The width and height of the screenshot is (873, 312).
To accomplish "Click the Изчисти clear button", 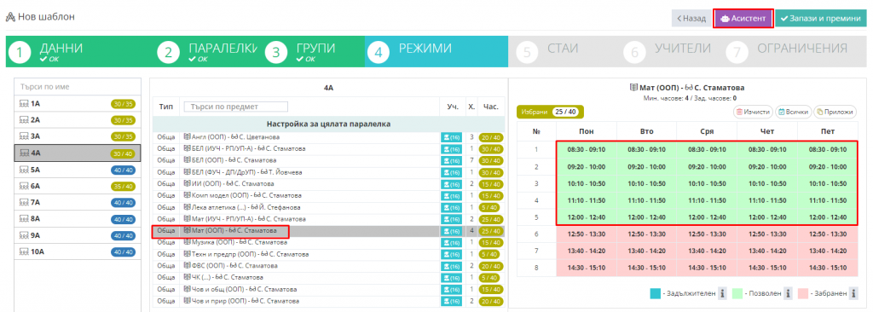I will tap(753, 112).
